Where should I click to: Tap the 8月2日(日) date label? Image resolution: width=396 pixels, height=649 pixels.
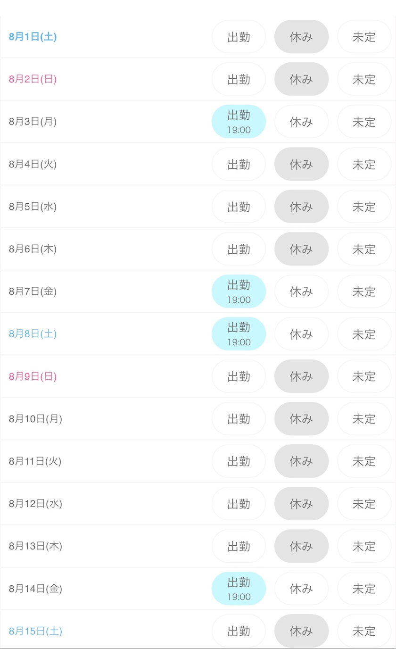click(33, 79)
